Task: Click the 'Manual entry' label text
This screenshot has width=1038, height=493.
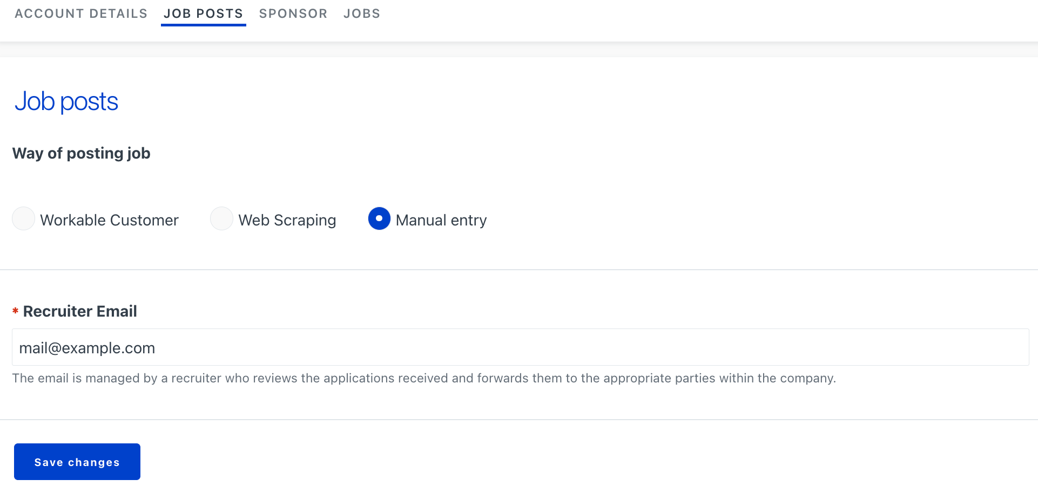Action: click(441, 220)
